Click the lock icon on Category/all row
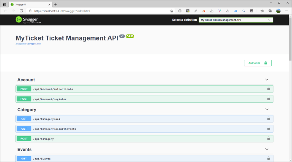The height and width of the screenshot is (162, 292). 268,118
